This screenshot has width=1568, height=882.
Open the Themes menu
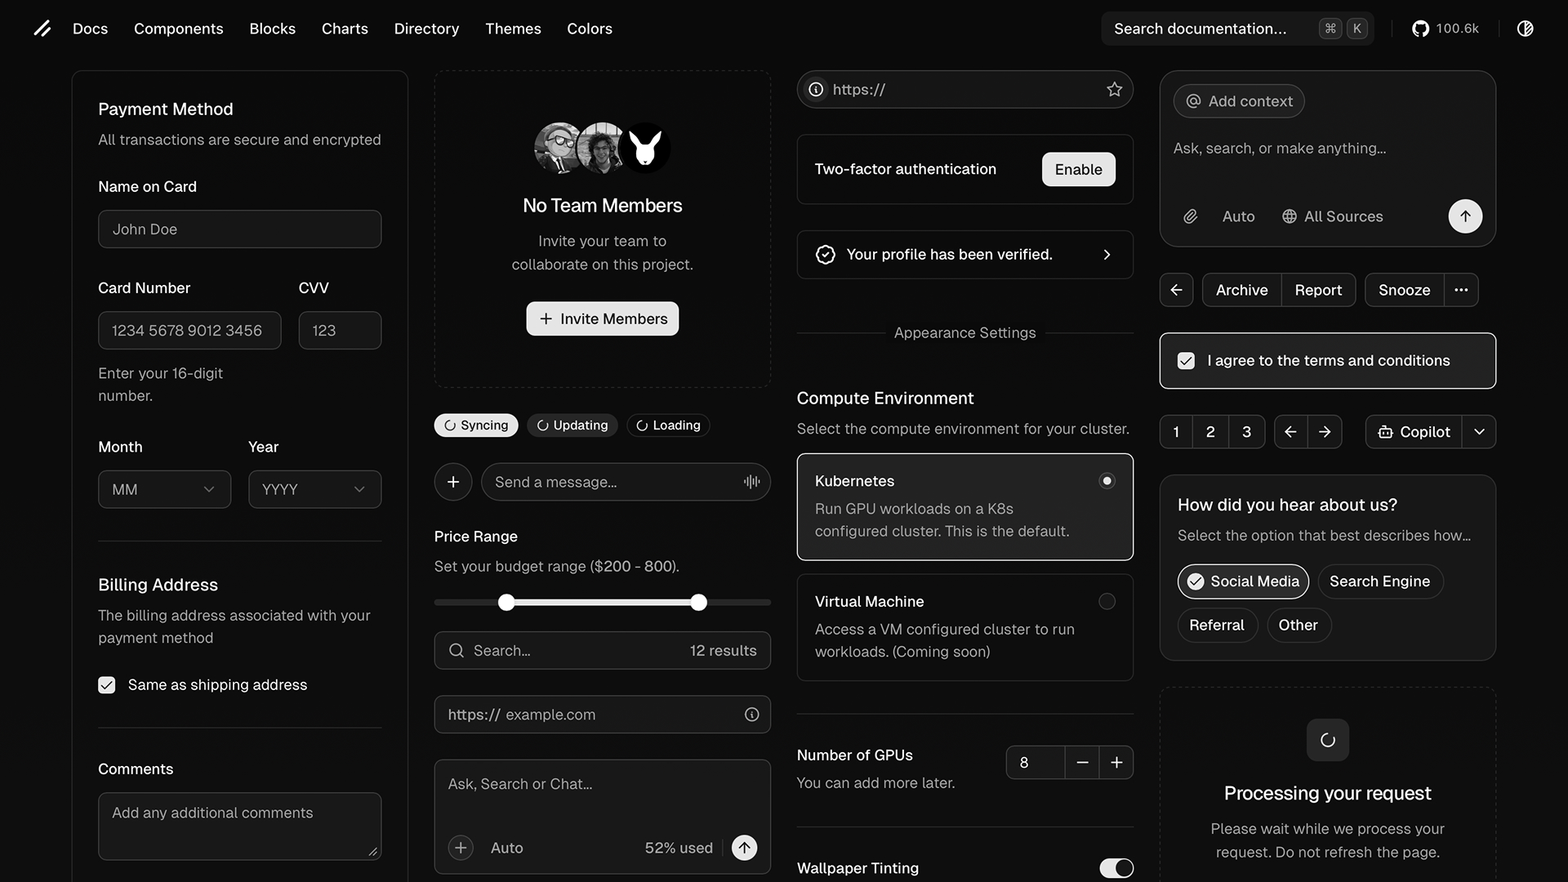513,28
